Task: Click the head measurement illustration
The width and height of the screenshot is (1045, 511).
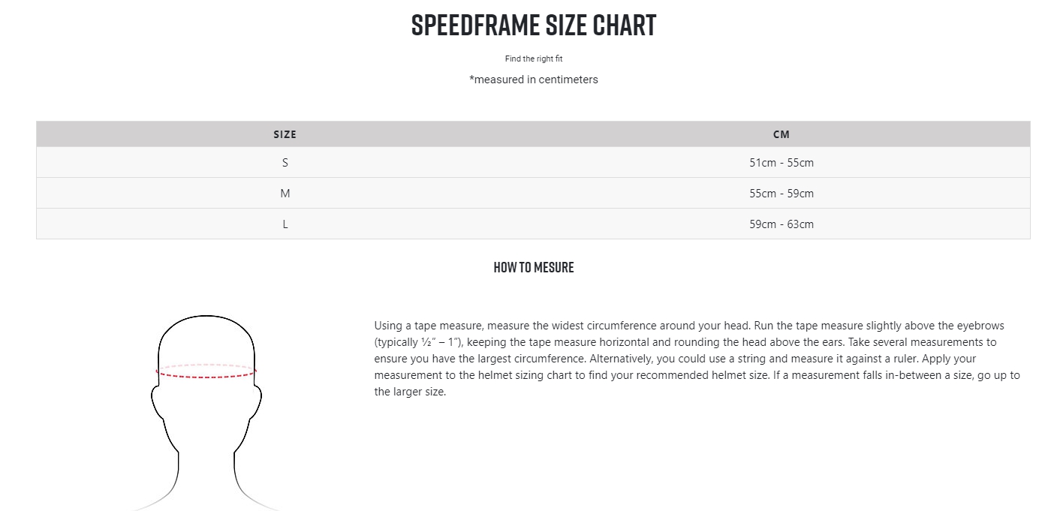Action: (206, 413)
